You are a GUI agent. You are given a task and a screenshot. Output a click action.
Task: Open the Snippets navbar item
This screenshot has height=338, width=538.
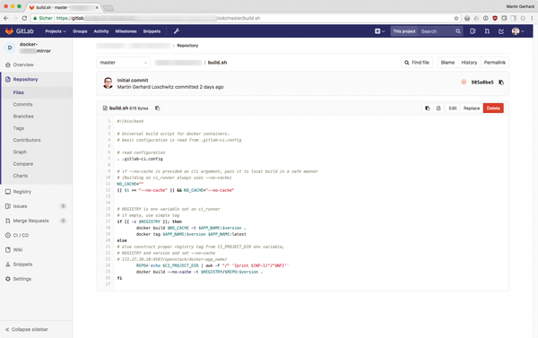click(152, 31)
